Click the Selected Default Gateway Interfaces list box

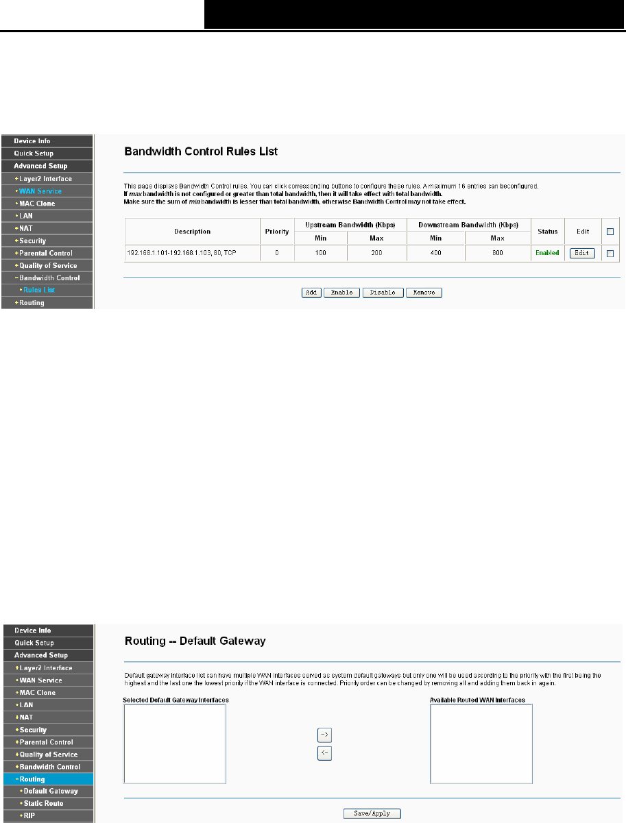coord(175,744)
